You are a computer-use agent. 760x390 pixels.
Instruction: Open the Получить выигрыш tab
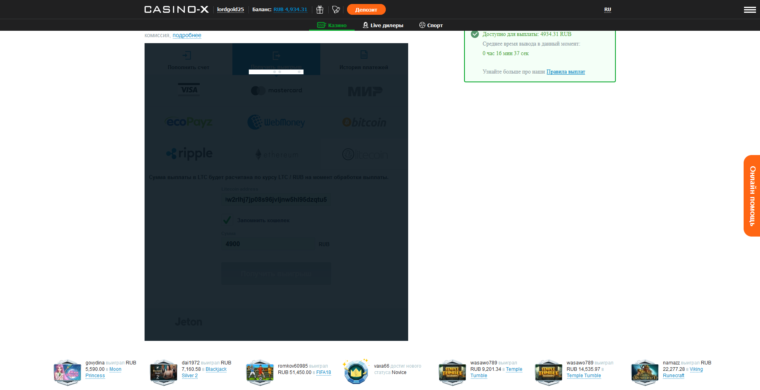276,59
